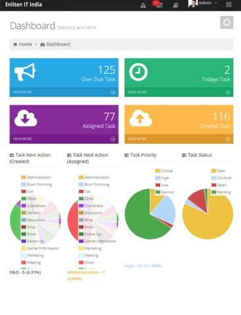Select Meeting legend in Created chart
Viewport: 241px width, 315px height.
pos(31,262)
